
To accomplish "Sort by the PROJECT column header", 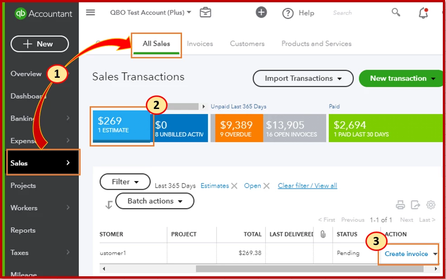I will [x=184, y=234].
